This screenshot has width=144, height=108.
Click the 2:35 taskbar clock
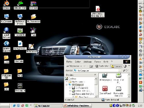tap(140, 106)
